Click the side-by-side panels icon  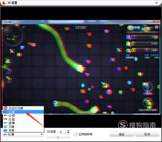click(5, 130)
